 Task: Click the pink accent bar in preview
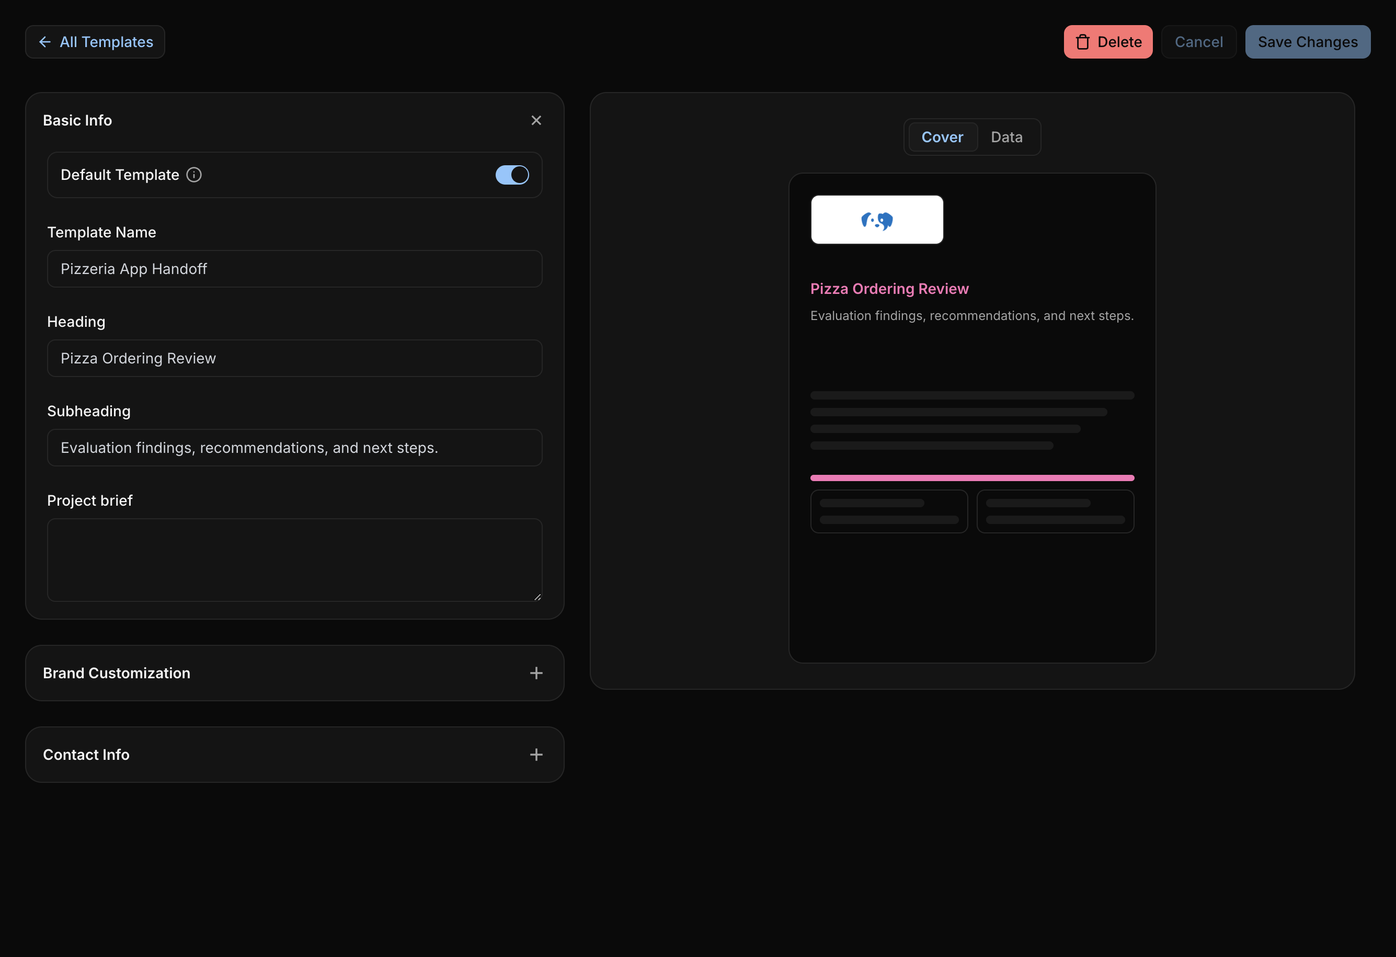click(972, 478)
